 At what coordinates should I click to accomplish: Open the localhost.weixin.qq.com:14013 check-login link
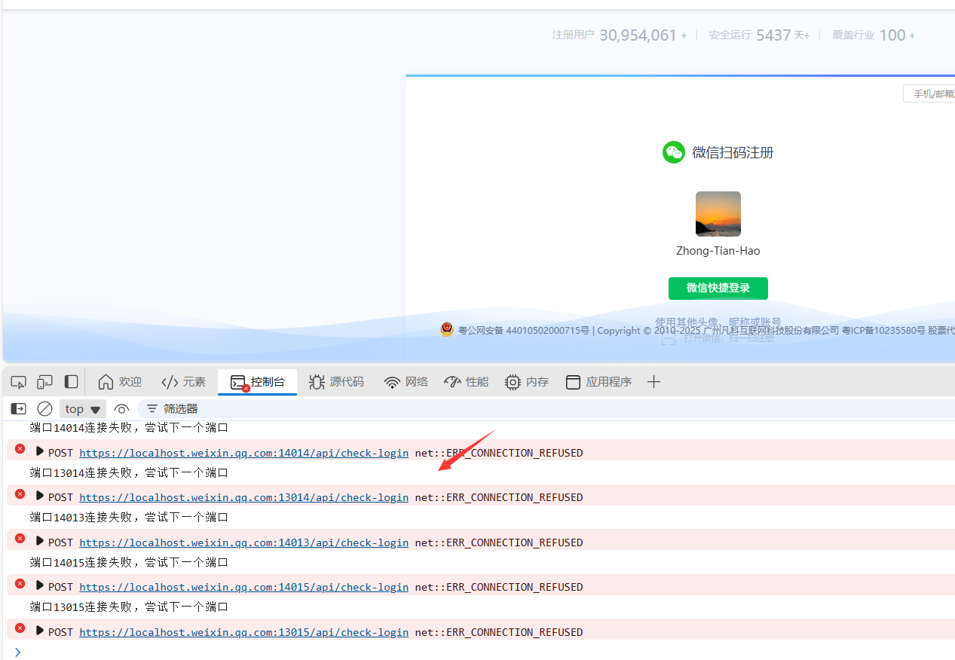(244, 542)
